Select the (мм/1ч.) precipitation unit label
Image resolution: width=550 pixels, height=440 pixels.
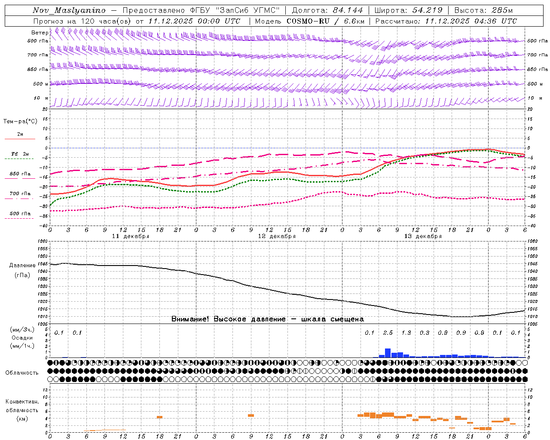(x=22, y=346)
